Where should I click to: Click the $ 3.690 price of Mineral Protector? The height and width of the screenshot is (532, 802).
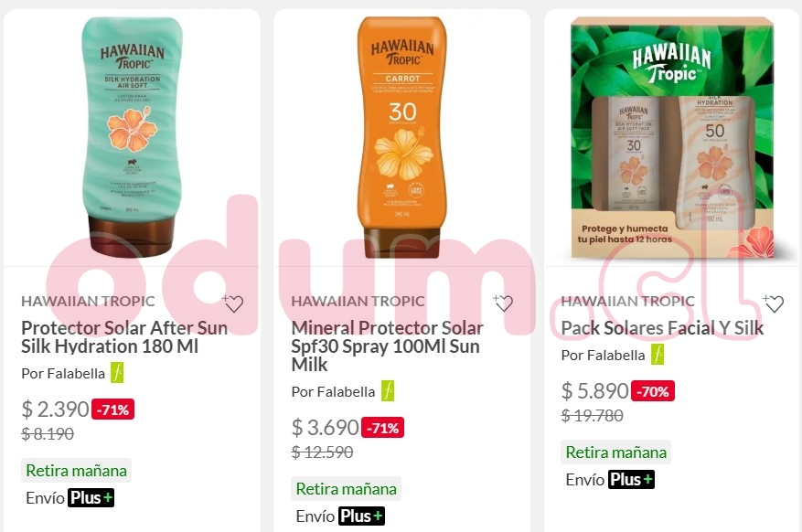click(x=326, y=427)
